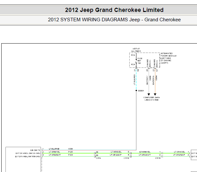Click the horizontal 'LT BLU/RED' label near pin 1
Screen dimensions: 197x172
point(54,149)
